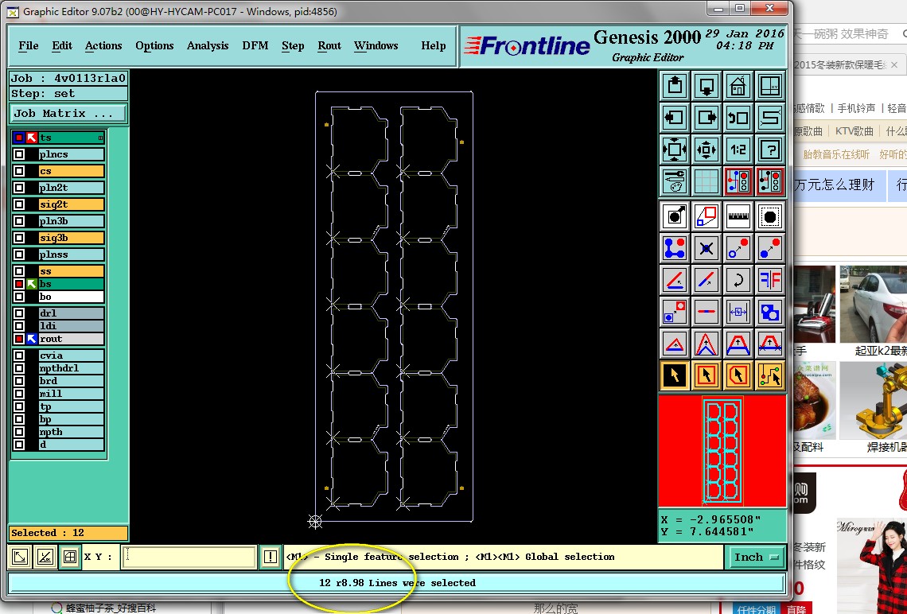Click the pan left arrow icon
This screenshot has width=907, height=614.
[x=675, y=118]
